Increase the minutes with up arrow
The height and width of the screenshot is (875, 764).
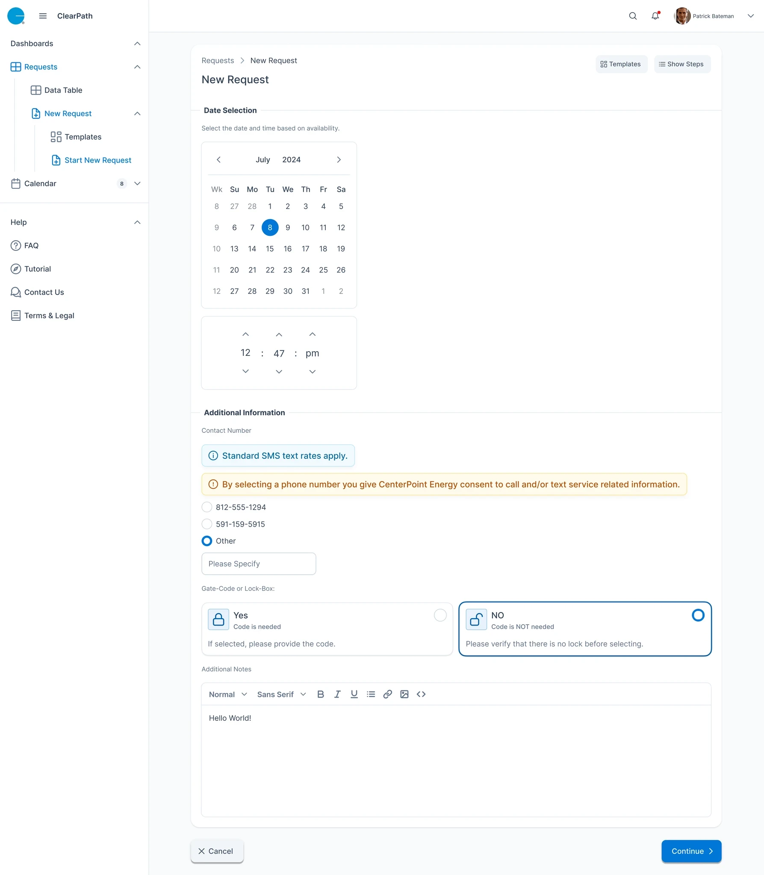(x=279, y=335)
